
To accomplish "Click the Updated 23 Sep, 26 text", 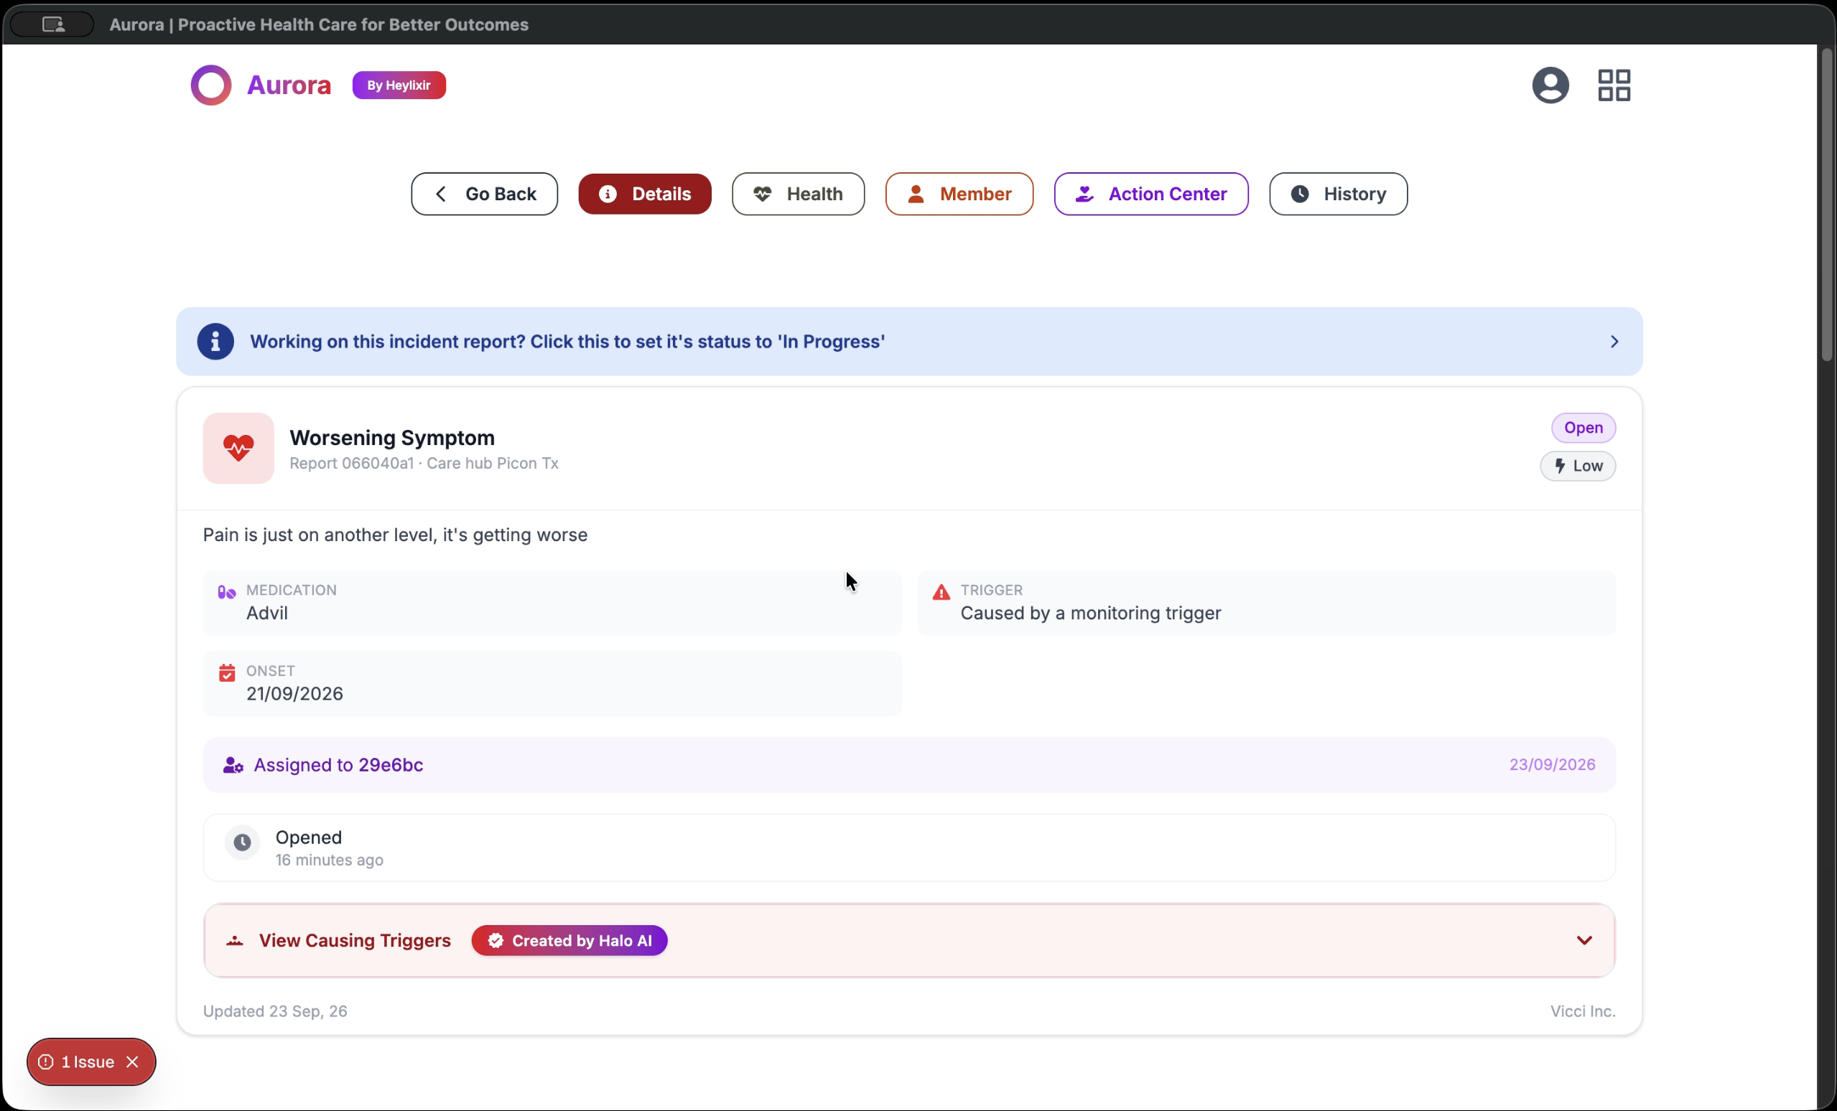I will [275, 1011].
